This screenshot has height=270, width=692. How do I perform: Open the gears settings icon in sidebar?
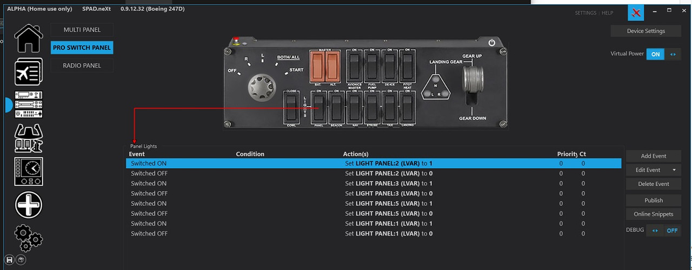(x=28, y=237)
